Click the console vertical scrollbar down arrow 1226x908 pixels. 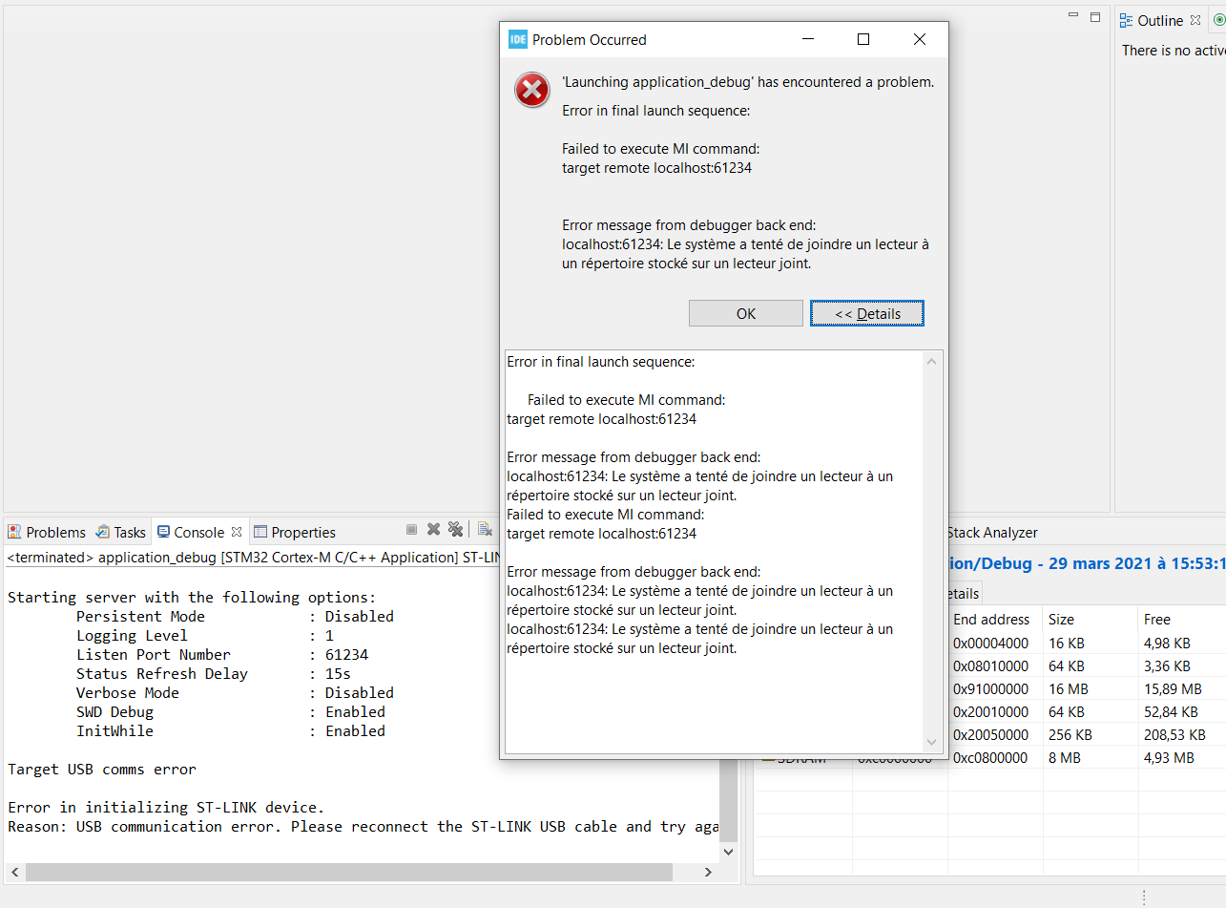point(728,851)
